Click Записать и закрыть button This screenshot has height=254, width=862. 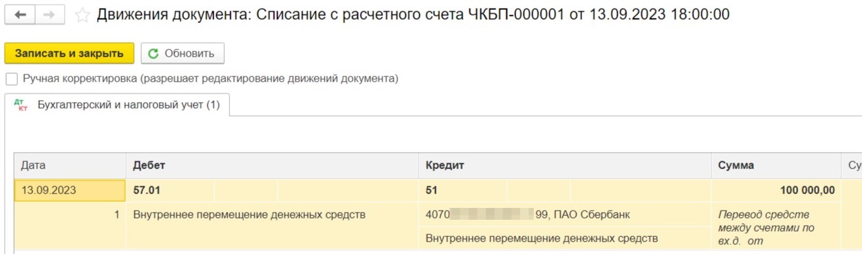click(69, 53)
